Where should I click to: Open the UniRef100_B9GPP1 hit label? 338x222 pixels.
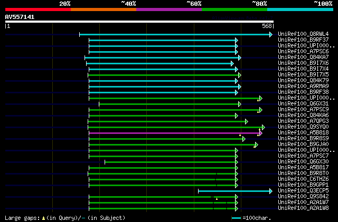point(303,185)
